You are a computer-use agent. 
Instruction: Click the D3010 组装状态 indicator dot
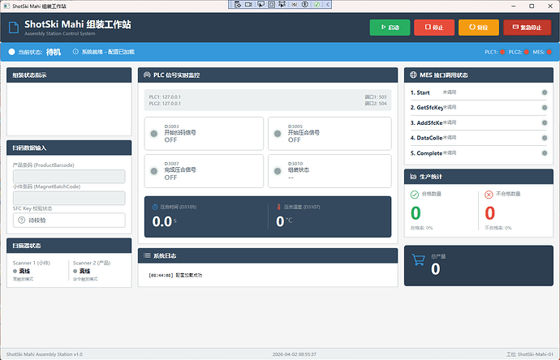278,171
